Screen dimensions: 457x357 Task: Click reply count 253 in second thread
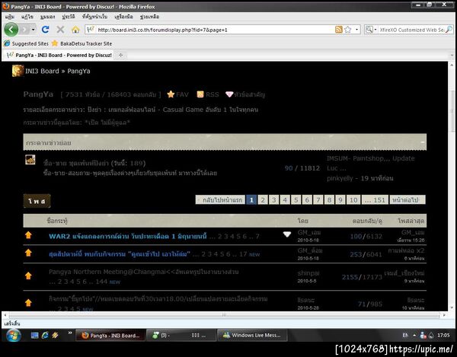point(355,254)
